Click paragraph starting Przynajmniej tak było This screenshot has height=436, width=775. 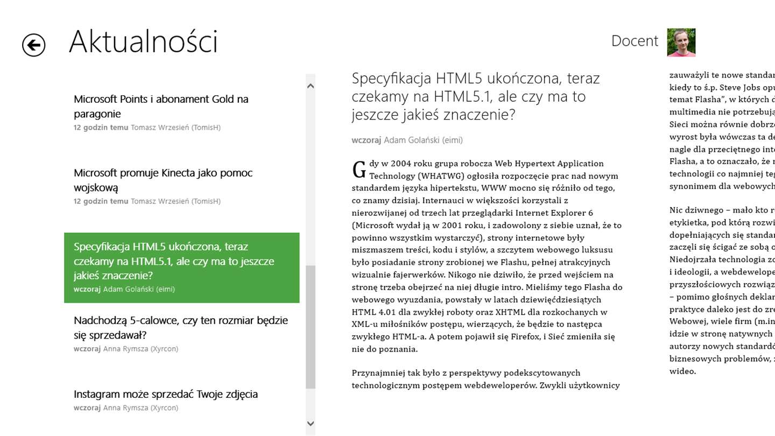486,379
